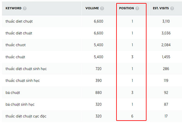Click the volume value 880
Image resolution: width=182 pixels, height=123 pixels.
click(x=99, y=93)
